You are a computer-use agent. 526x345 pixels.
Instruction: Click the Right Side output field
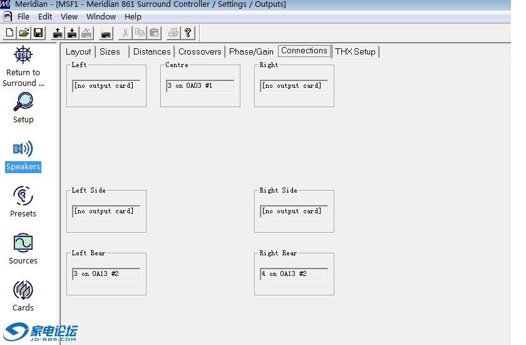point(294,211)
